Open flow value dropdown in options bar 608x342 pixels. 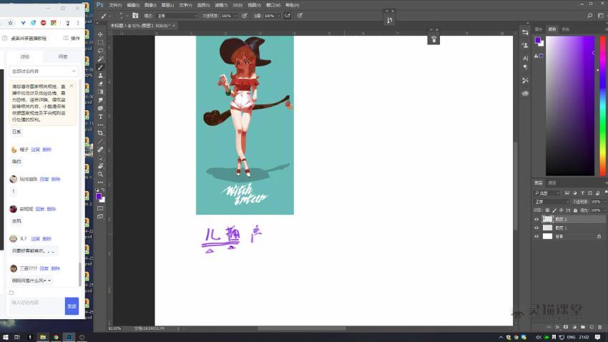(x=278, y=16)
